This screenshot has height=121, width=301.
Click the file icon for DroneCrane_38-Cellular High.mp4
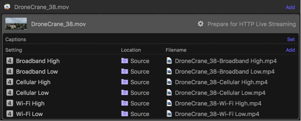(169, 82)
